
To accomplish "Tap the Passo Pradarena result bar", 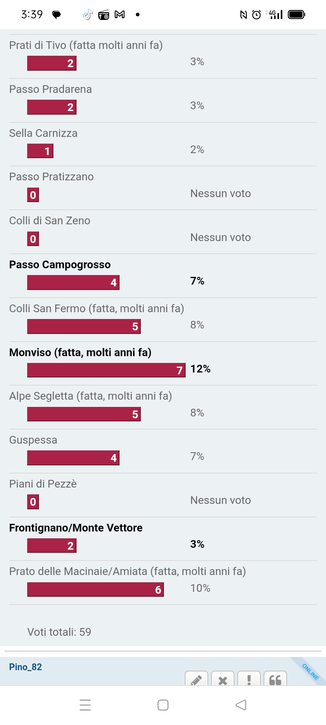I will [52, 107].
